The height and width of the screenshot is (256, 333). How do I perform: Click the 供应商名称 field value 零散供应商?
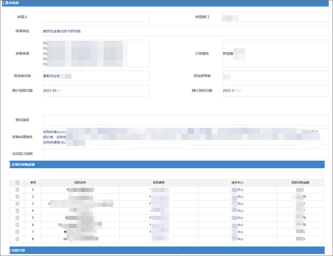click(x=51, y=76)
